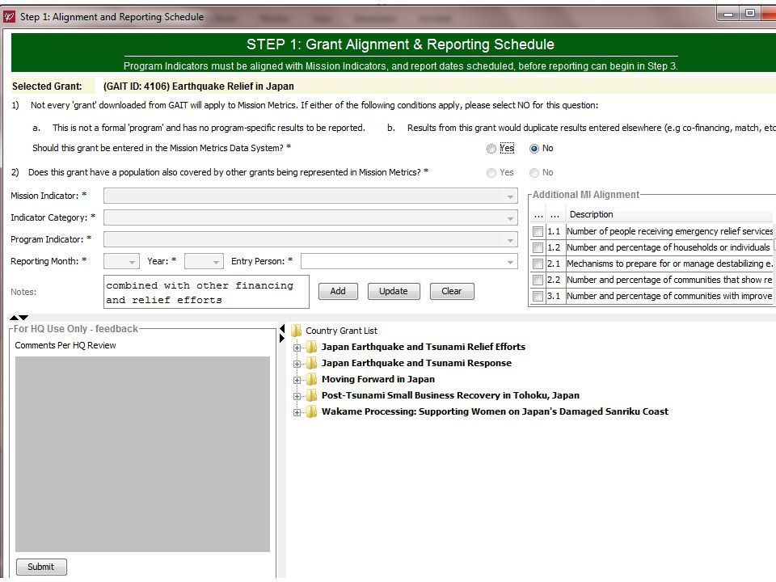This screenshot has height=582, width=776.
Task: Click the Country Grant List folder icon
Action: pyautogui.click(x=297, y=331)
